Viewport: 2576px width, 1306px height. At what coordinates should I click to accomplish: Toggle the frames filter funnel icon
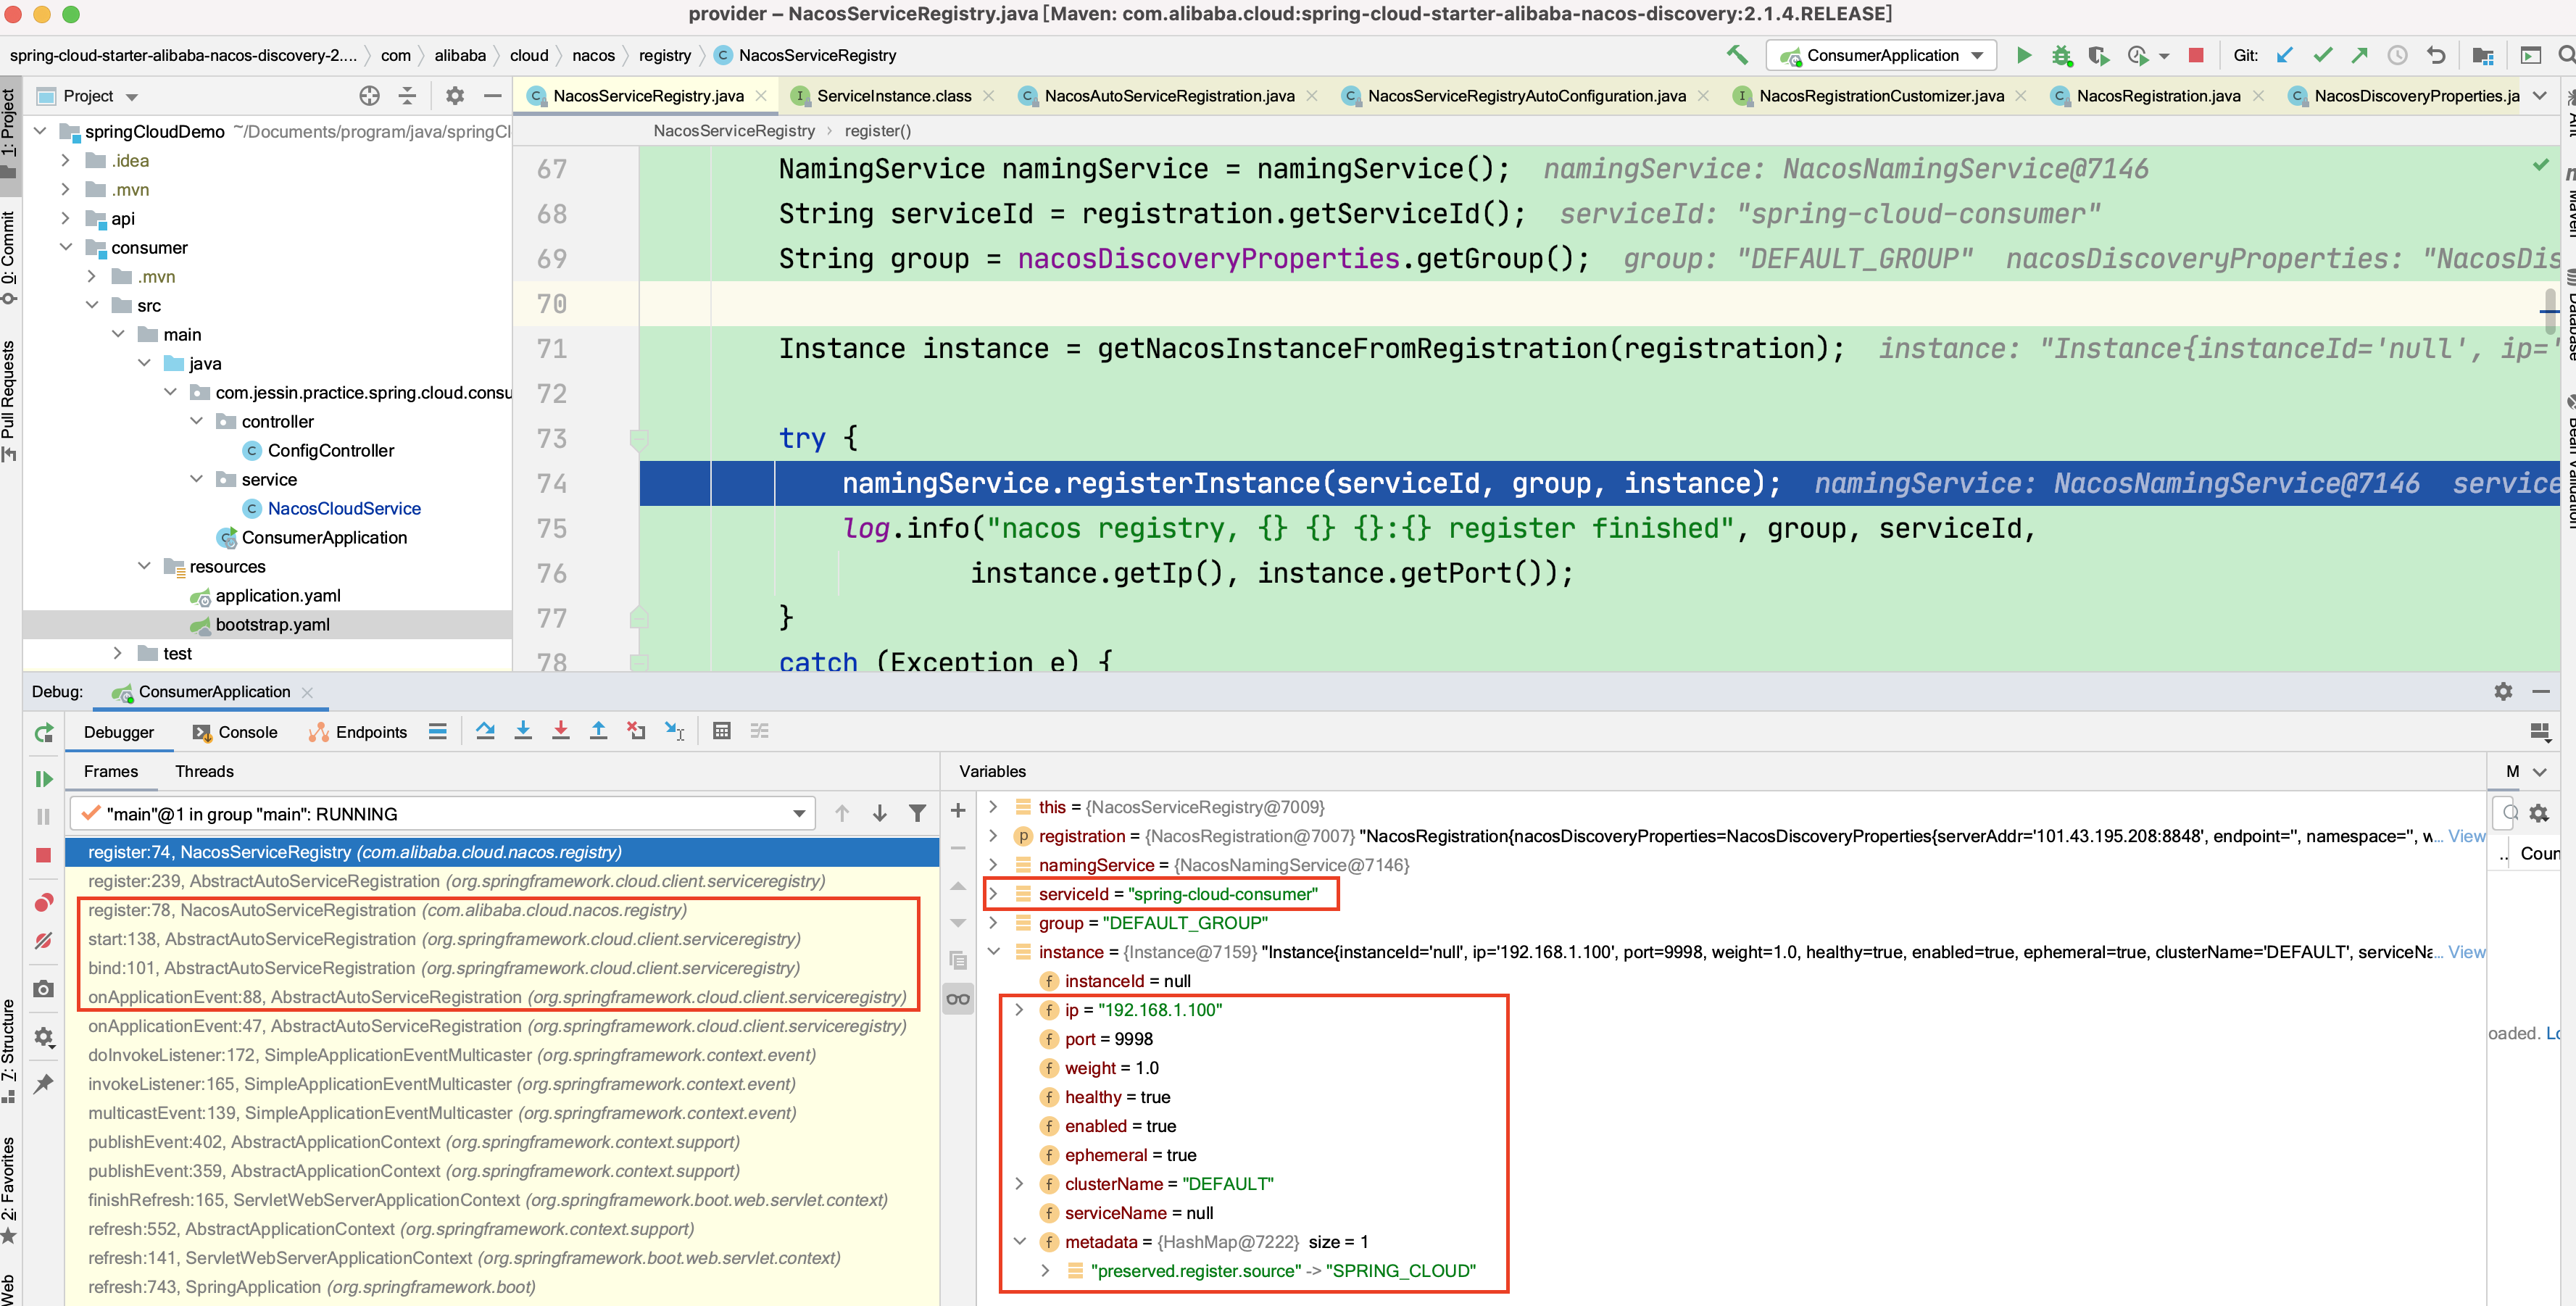coord(917,814)
